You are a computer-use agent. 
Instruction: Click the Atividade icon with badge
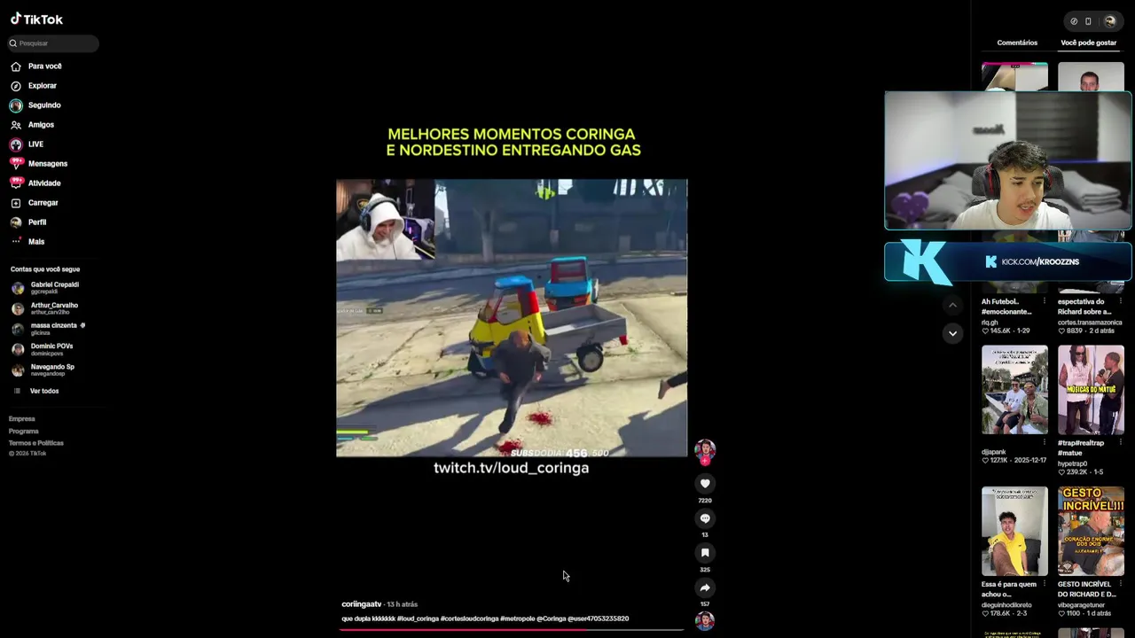pyautogui.click(x=16, y=183)
